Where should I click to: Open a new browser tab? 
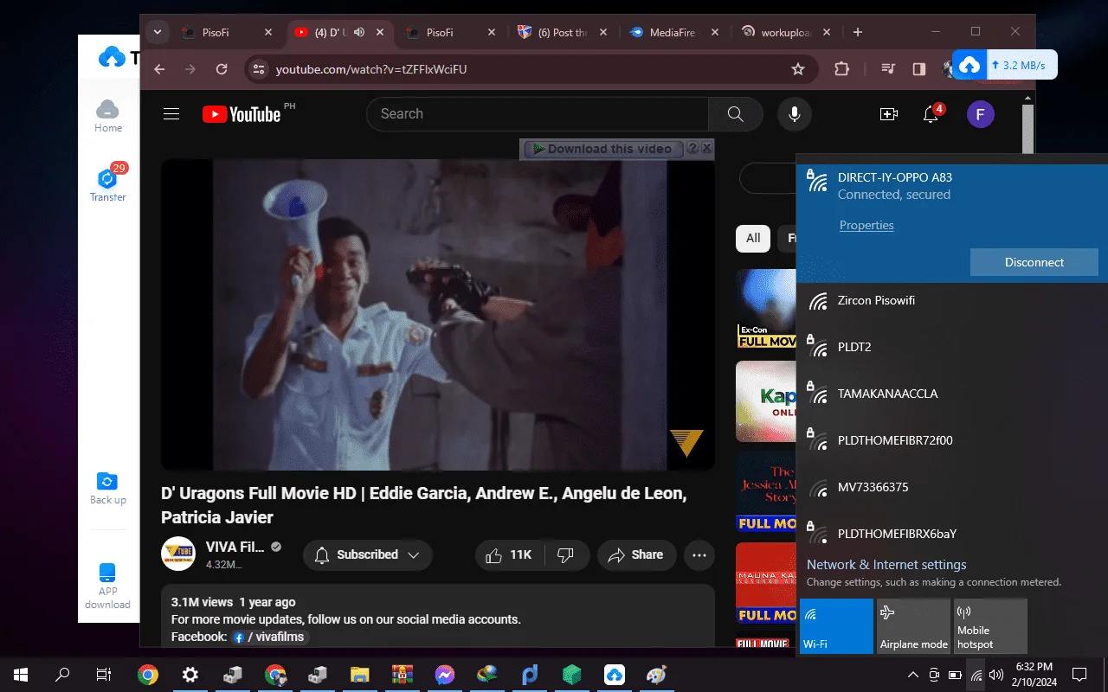(x=858, y=33)
